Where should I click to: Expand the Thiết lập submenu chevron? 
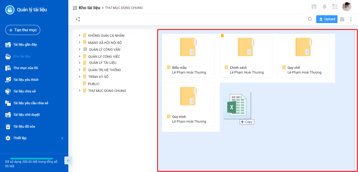tap(62, 138)
